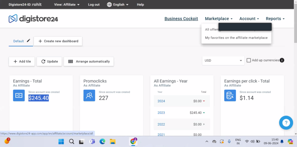Click the Earnings per click coins icon

click(x=230, y=95)
